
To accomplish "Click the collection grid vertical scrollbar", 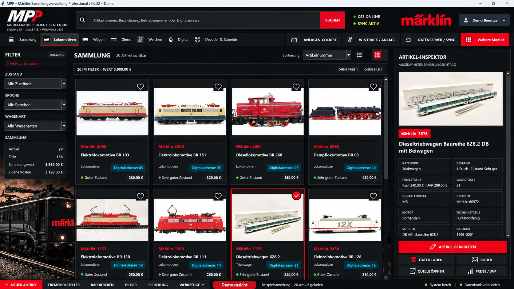I will coord(386,178).
